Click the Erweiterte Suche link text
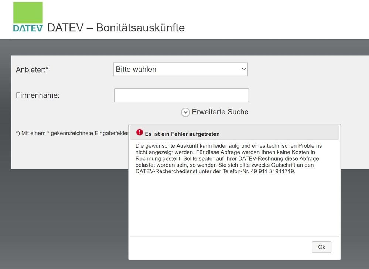369x269 pixels. 220,112
